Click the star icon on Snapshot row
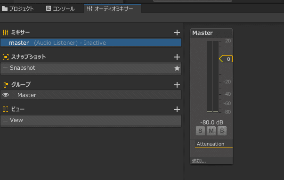The image size is (284, 180). pyautogui.click(x=177, y=68)
